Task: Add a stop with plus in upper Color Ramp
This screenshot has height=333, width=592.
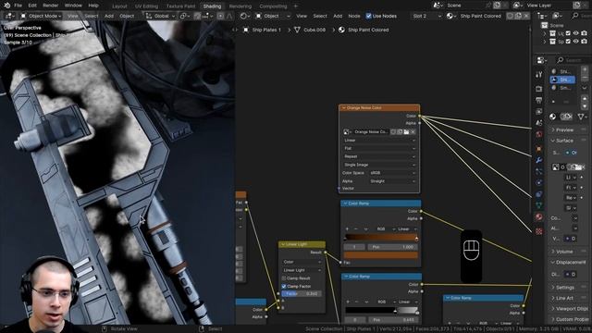Action: click(x=347, y=228)
